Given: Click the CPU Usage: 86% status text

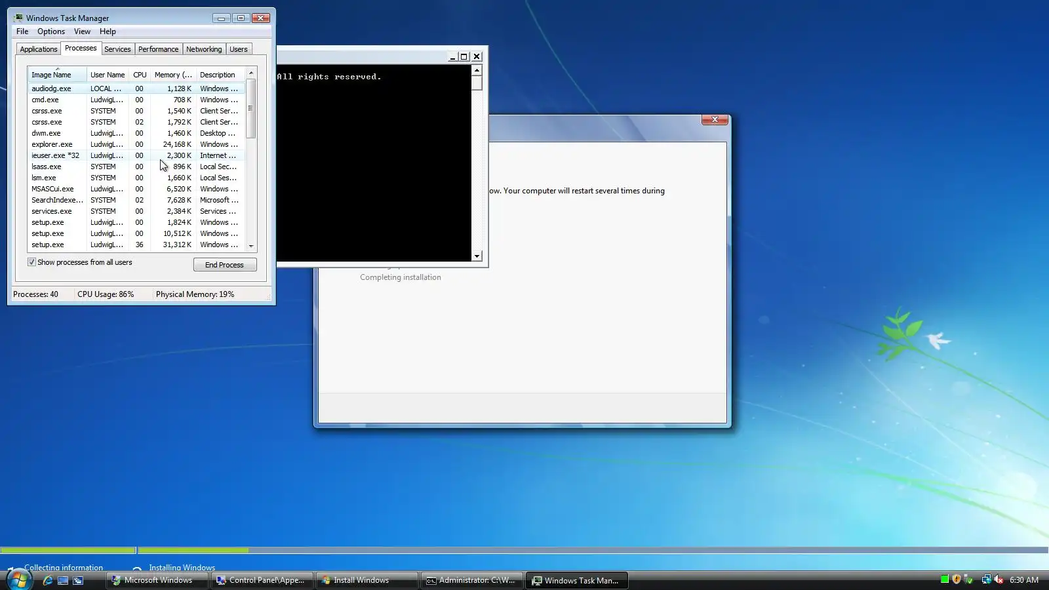Looking at the screenshot, I should [x=106, y=294].
